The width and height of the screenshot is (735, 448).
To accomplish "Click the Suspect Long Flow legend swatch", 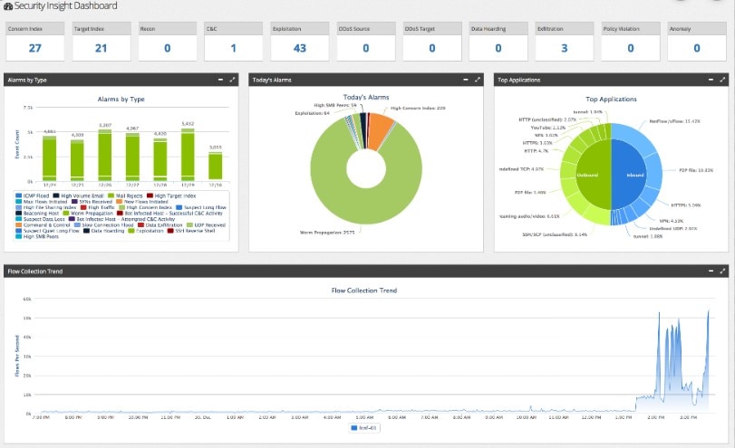I will [179, 207].
